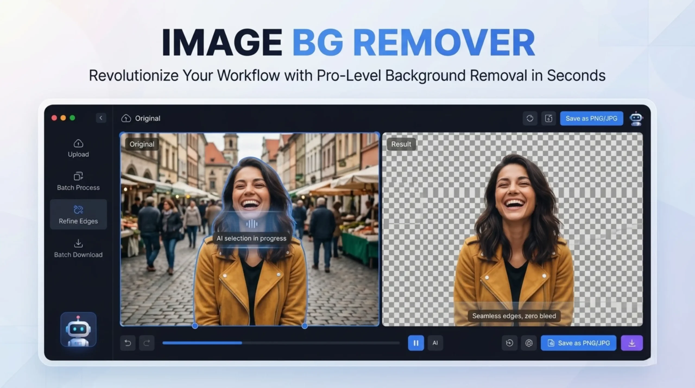The width and height of the screenshot is (695, 388).
Task: Click the globe settings icon in the bottom bar
Action: [x=529, y=343]
